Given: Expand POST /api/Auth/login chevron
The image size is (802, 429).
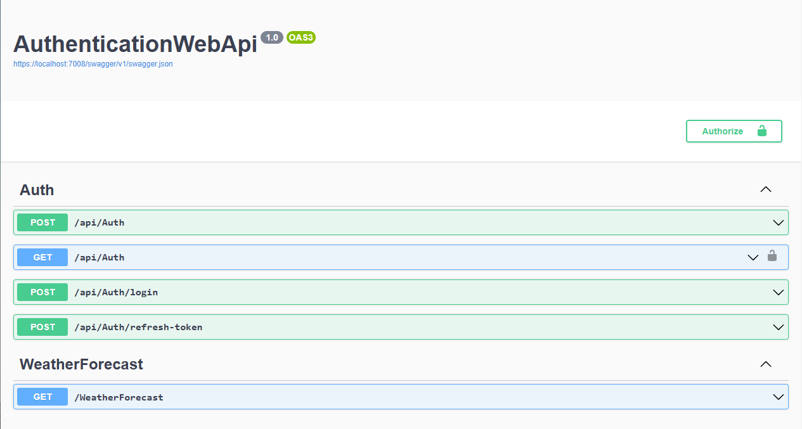Looking at the screenshot, I should pos(779,292).
